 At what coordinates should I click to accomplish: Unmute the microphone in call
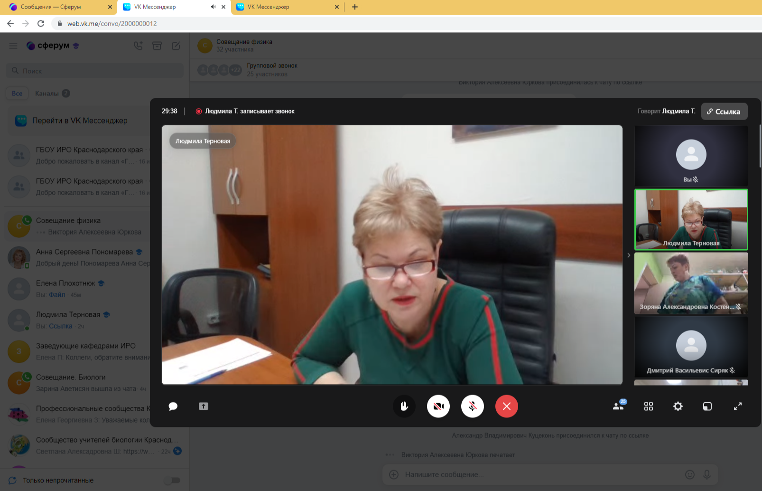pos(473,406)
